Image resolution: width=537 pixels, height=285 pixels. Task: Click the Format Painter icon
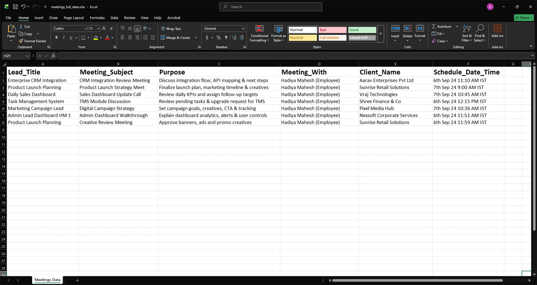21,41
